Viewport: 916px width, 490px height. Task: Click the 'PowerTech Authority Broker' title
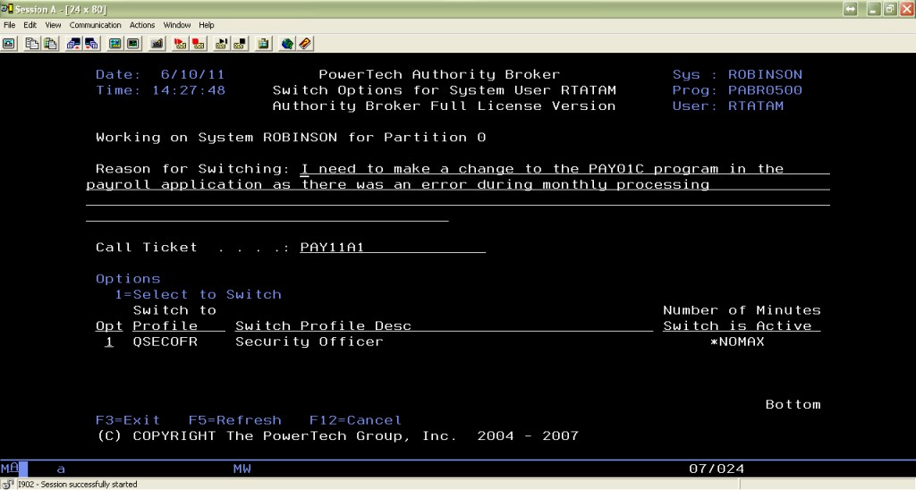[439, 75]
